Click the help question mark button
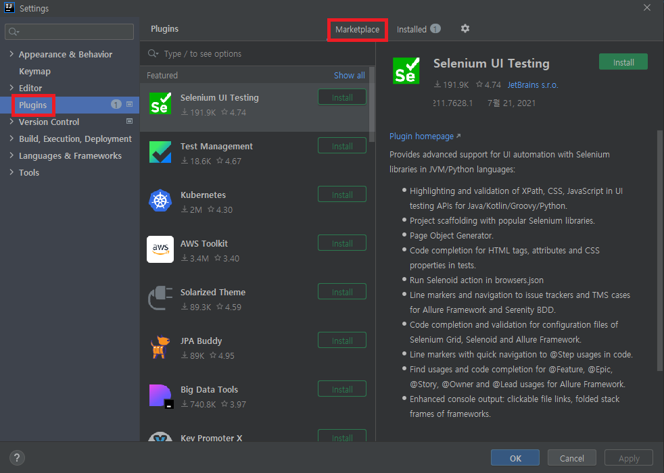The width and height of the screenshot is (664, 473). (x=17, y=457)
